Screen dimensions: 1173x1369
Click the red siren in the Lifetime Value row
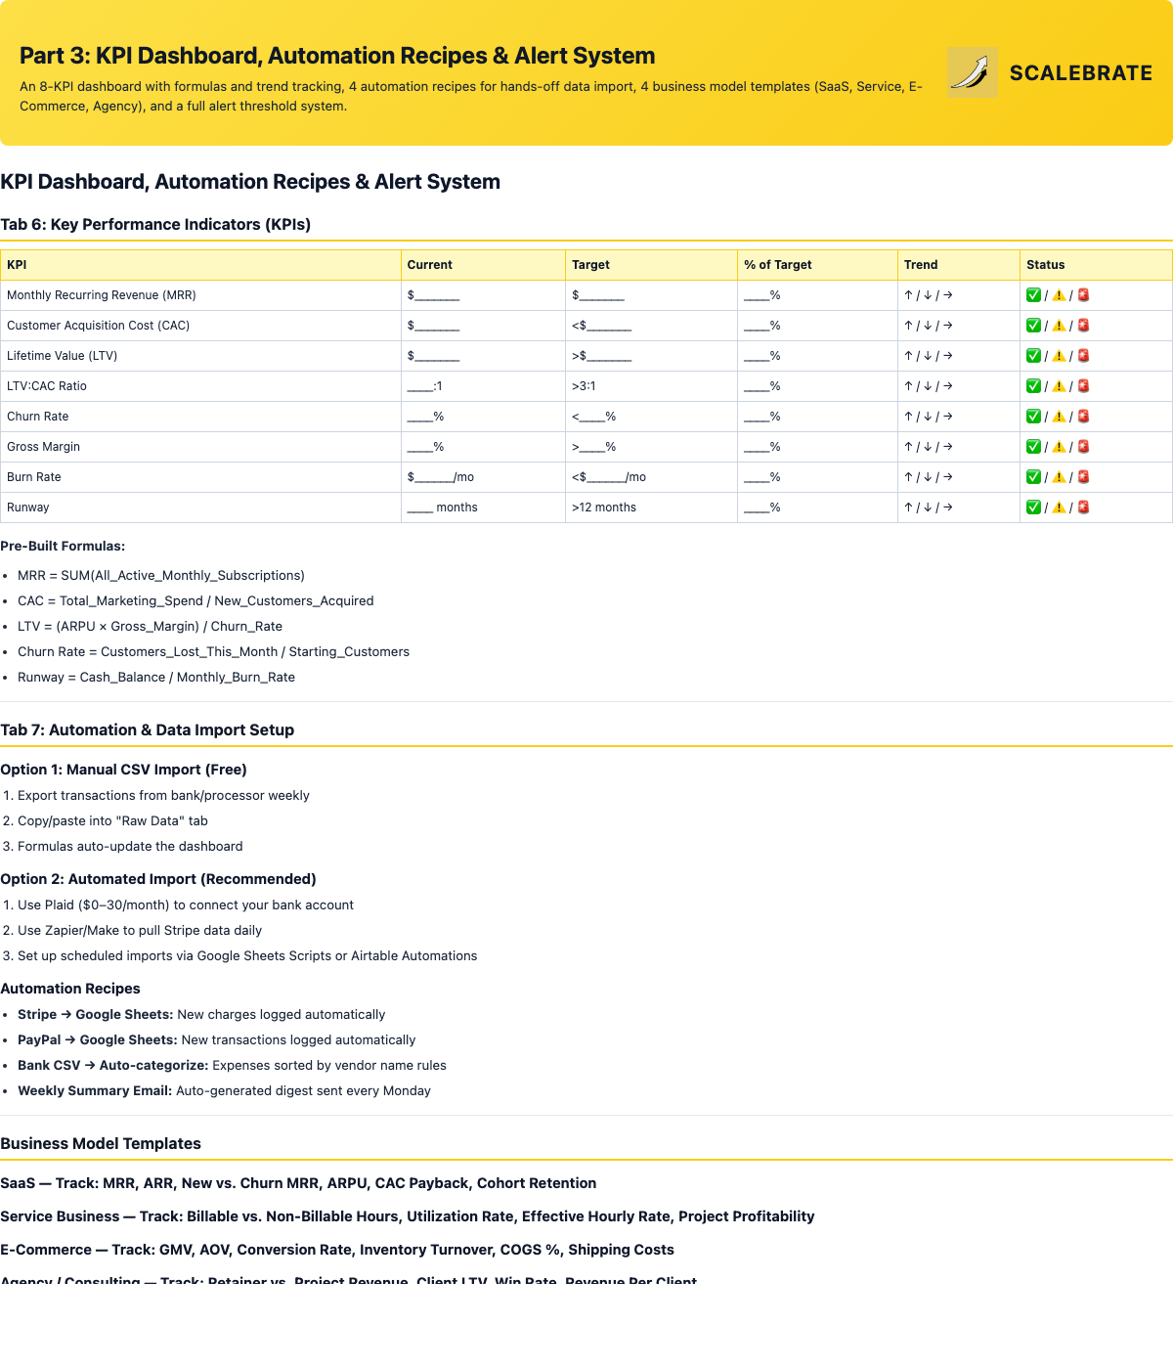pos(1083,356)
